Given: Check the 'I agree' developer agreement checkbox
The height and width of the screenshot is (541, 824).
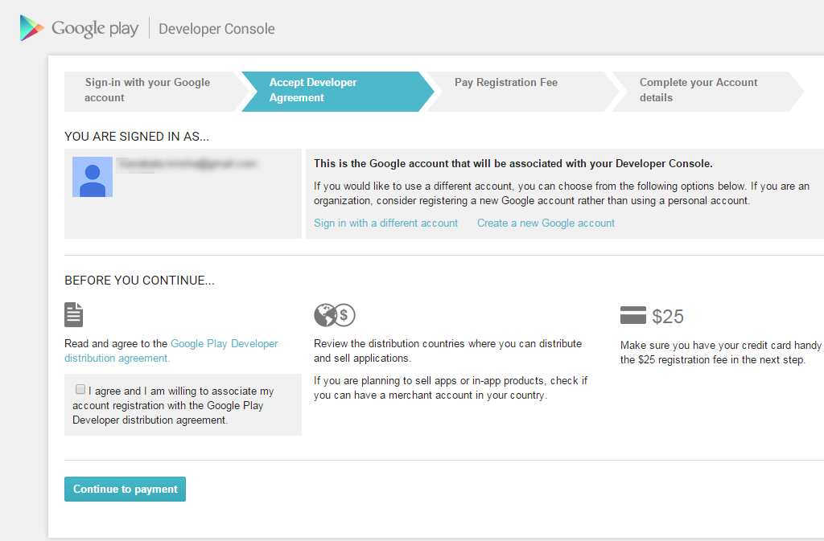Looking at the screenshot, I should 80,390.
